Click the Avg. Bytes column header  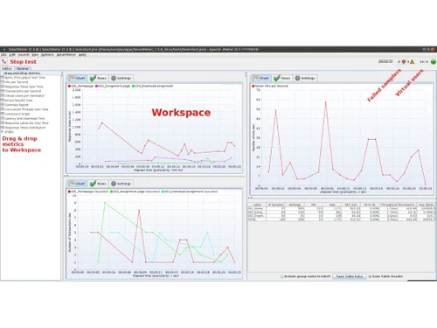[427, 205]
